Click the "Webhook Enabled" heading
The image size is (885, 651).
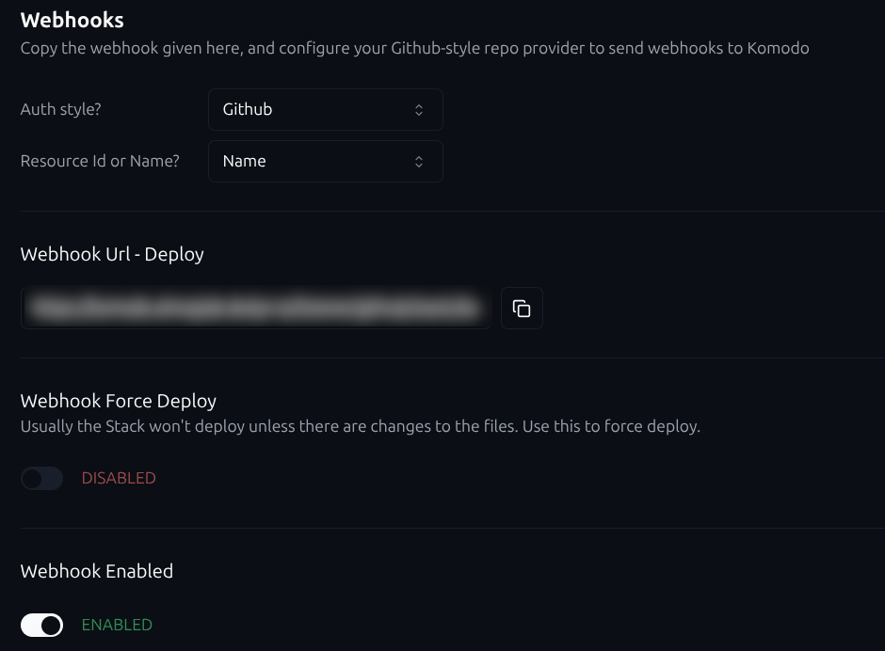[97, 571]
